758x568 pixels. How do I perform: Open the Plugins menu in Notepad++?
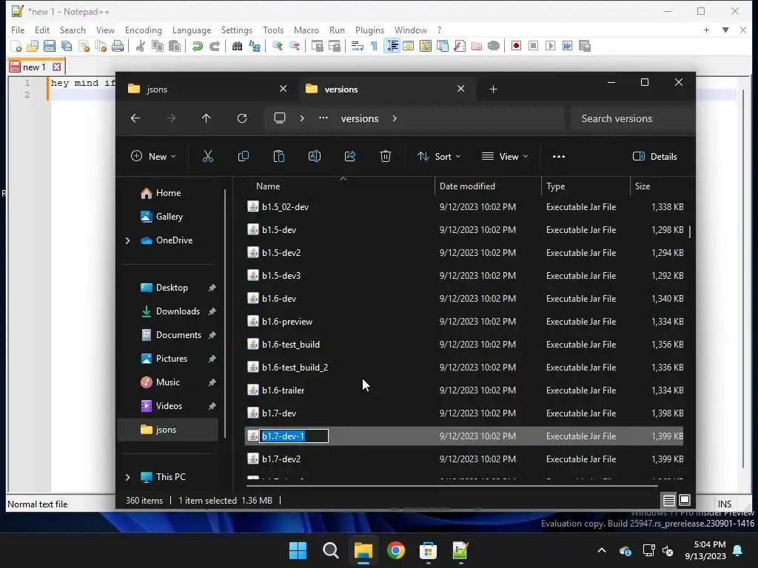click(x=370, y=30)
